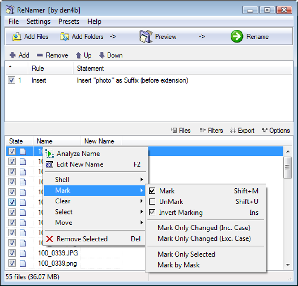The image size is (298, 286).
Task: Click the '55 files (36.07 MB)' status text
Action: pos(32,277)
